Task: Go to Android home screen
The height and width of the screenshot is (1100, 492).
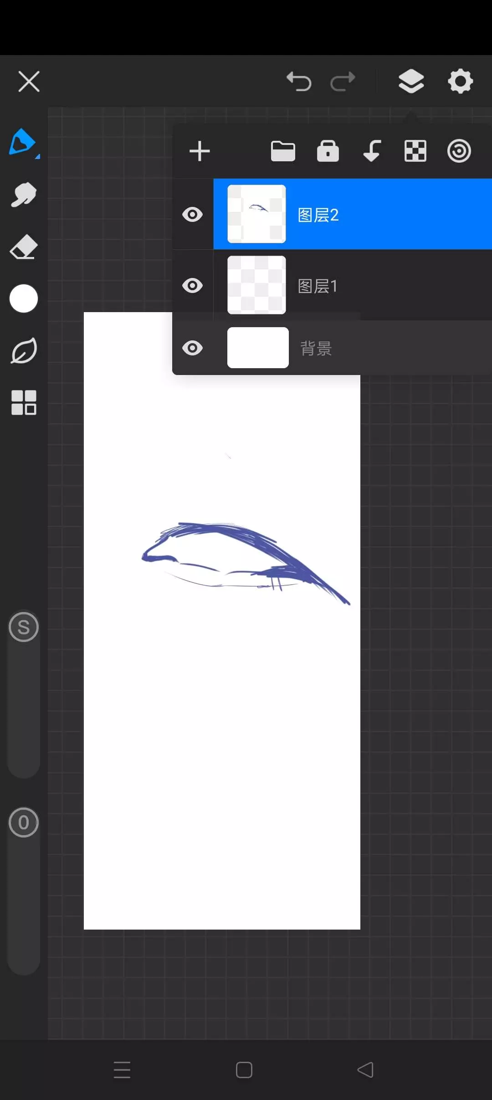Action: [244, 1070]
